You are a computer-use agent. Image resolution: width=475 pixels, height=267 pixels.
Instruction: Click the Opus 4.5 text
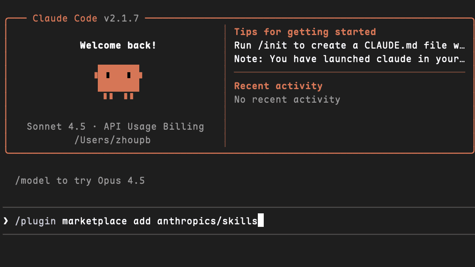coord(121,180)
